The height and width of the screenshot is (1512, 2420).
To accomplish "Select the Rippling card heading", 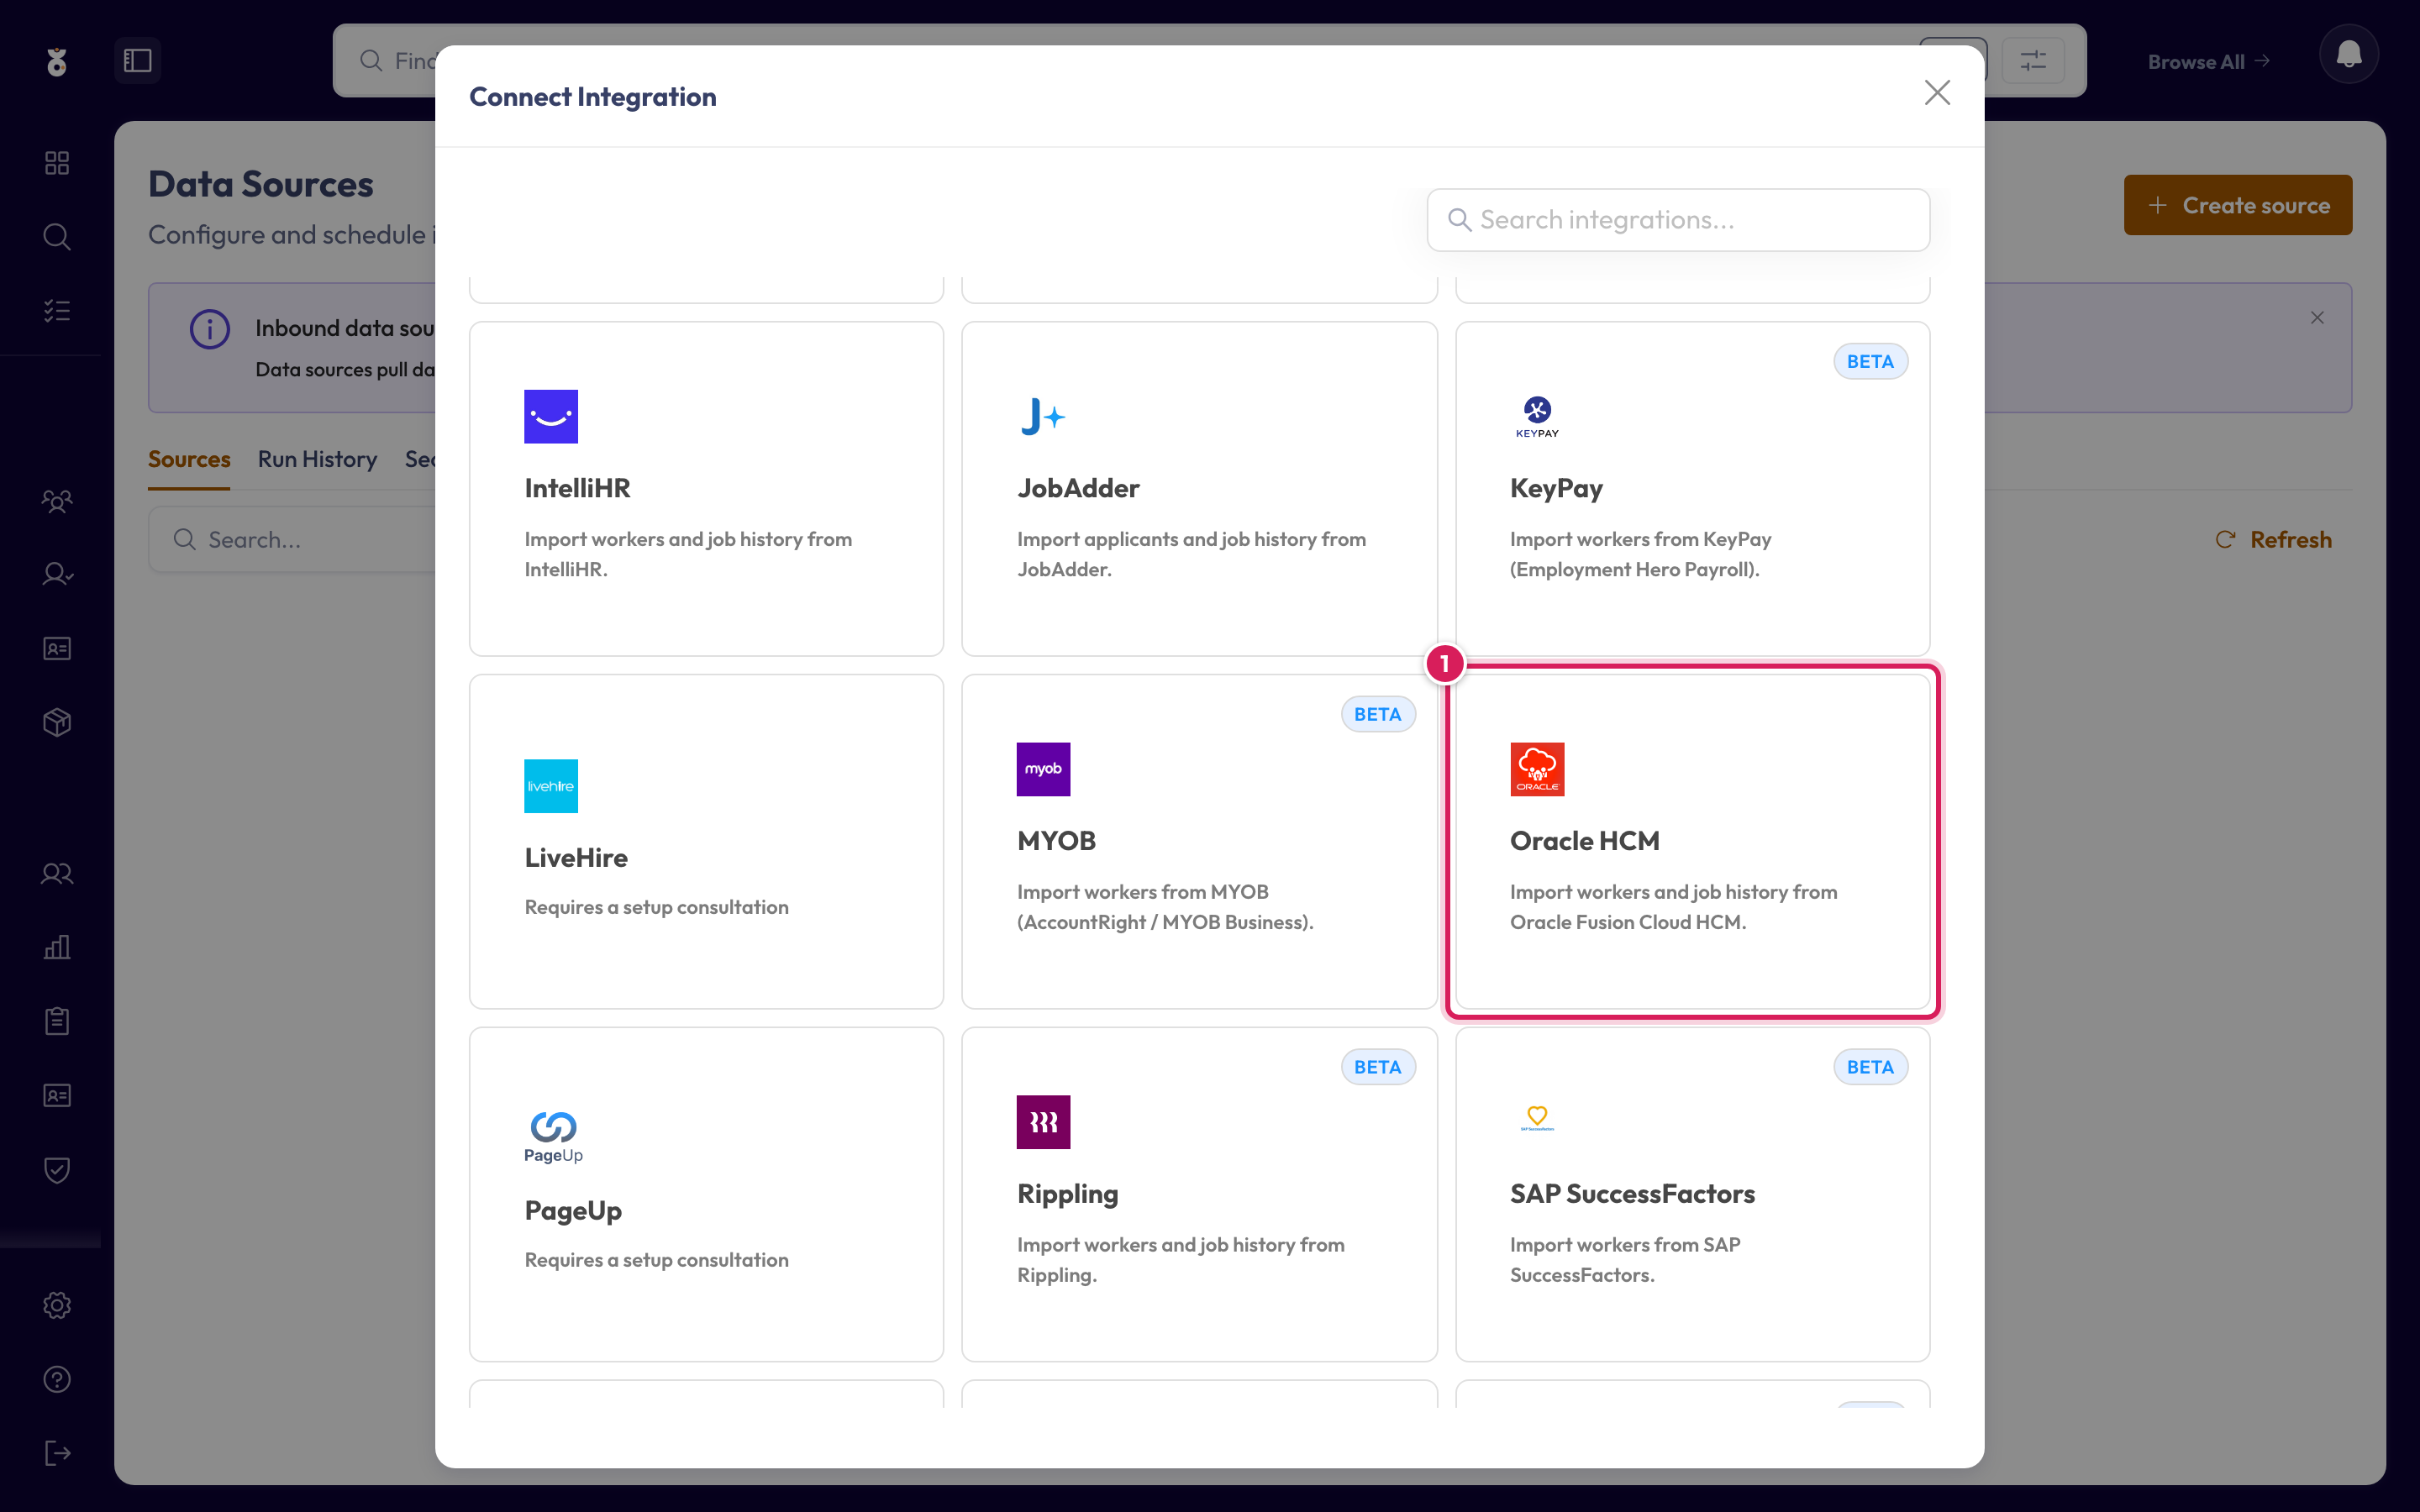I will (x=1067, y=1194).
